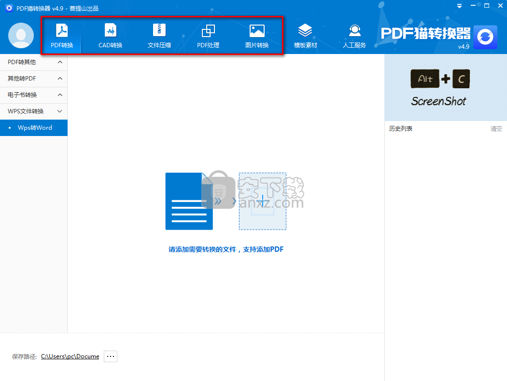507x381 pixels.
Task: Maximize the window
Action: pos(487,5)
